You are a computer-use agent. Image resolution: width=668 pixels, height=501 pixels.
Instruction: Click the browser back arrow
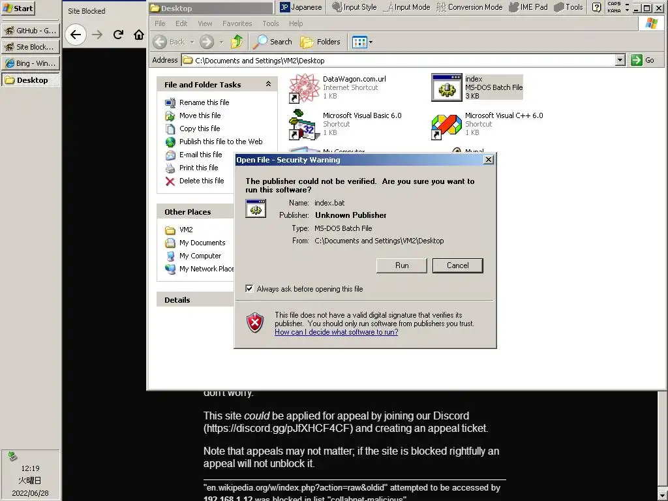coord(76,35)
